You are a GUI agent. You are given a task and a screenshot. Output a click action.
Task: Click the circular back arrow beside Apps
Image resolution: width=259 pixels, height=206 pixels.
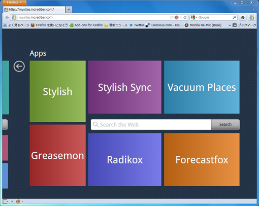(x=19, y=66)
